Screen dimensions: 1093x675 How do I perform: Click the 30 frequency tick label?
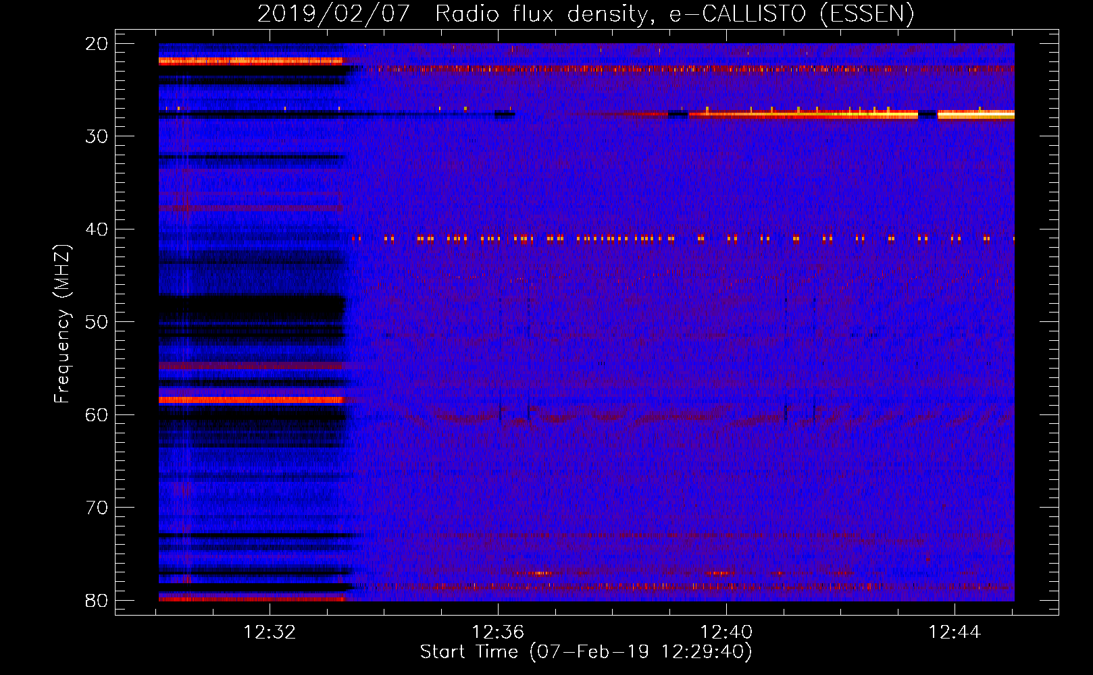[97, 136]
